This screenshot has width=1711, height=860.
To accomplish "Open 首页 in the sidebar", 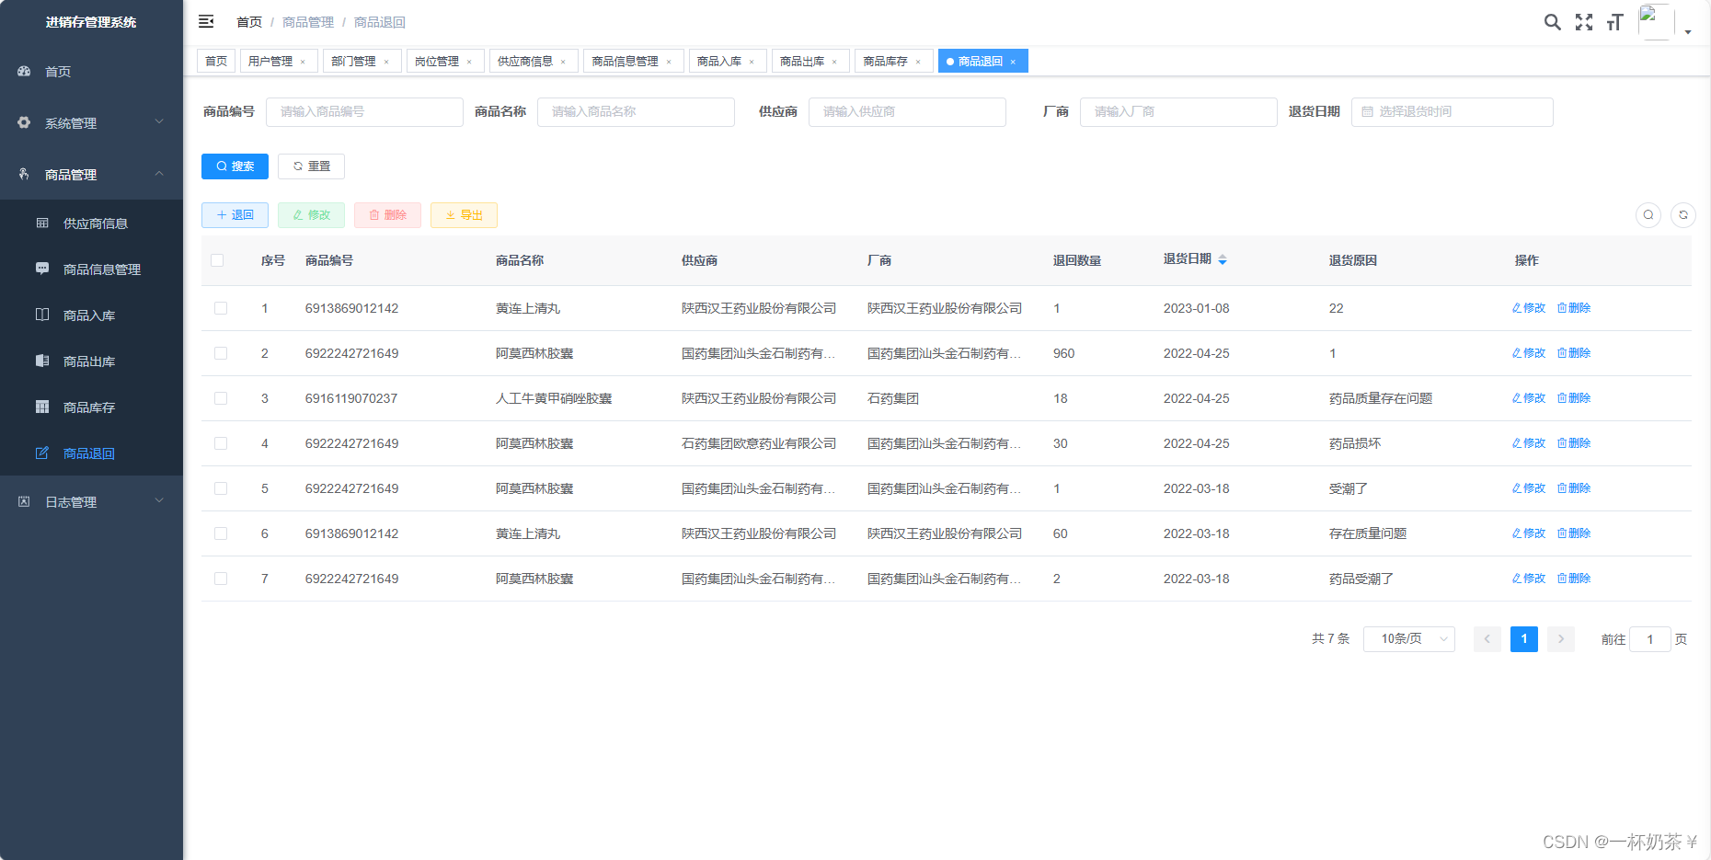I will (91, 71).
